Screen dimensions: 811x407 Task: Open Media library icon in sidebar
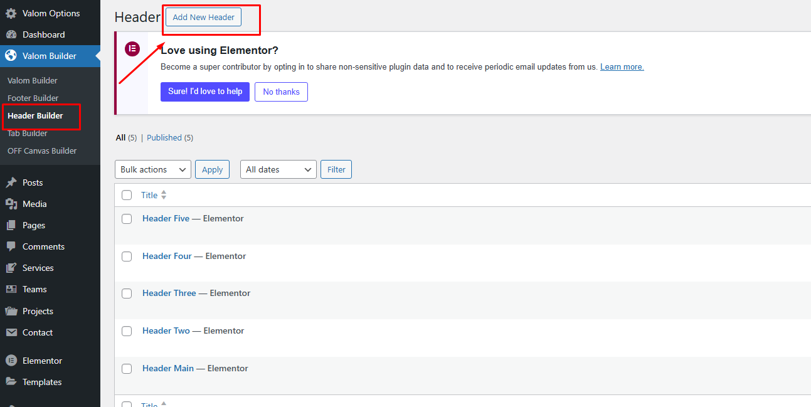[11, 204]
